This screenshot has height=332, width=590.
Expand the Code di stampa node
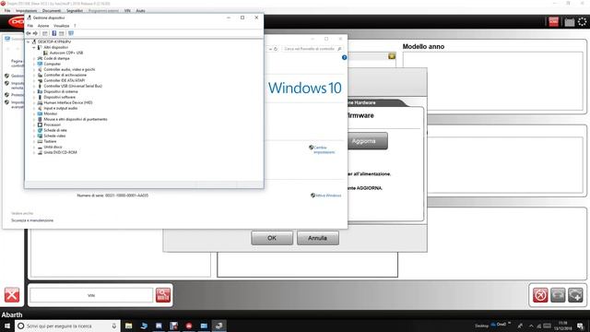(34, 58)
